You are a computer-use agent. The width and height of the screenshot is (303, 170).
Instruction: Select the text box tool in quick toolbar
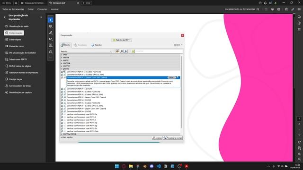51,45
